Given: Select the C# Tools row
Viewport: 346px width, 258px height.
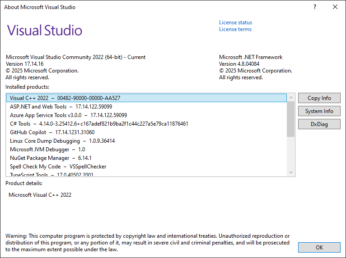Looking at the screenshot, I should 146,124.
